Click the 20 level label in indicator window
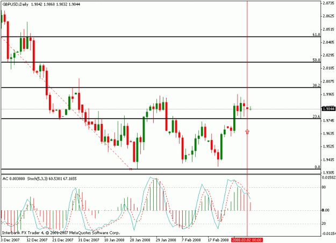The height and width of the screenshot is (243, 336). [x=324, y=224]
